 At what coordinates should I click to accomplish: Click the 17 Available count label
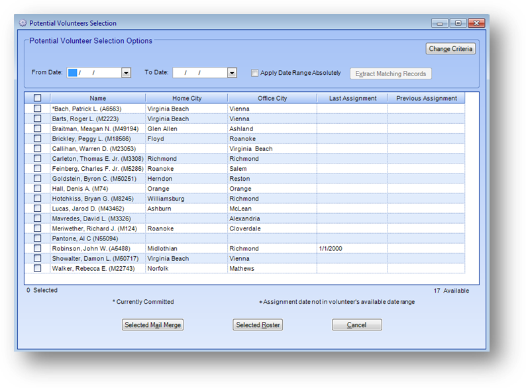tap(451, 291)
